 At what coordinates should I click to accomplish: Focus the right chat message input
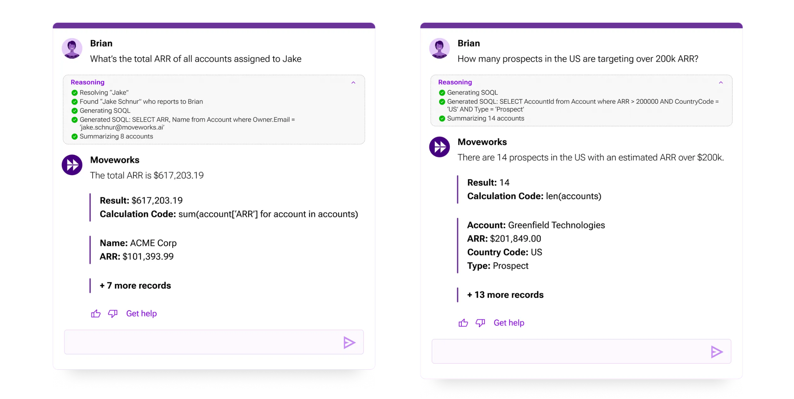click(568, 352)
